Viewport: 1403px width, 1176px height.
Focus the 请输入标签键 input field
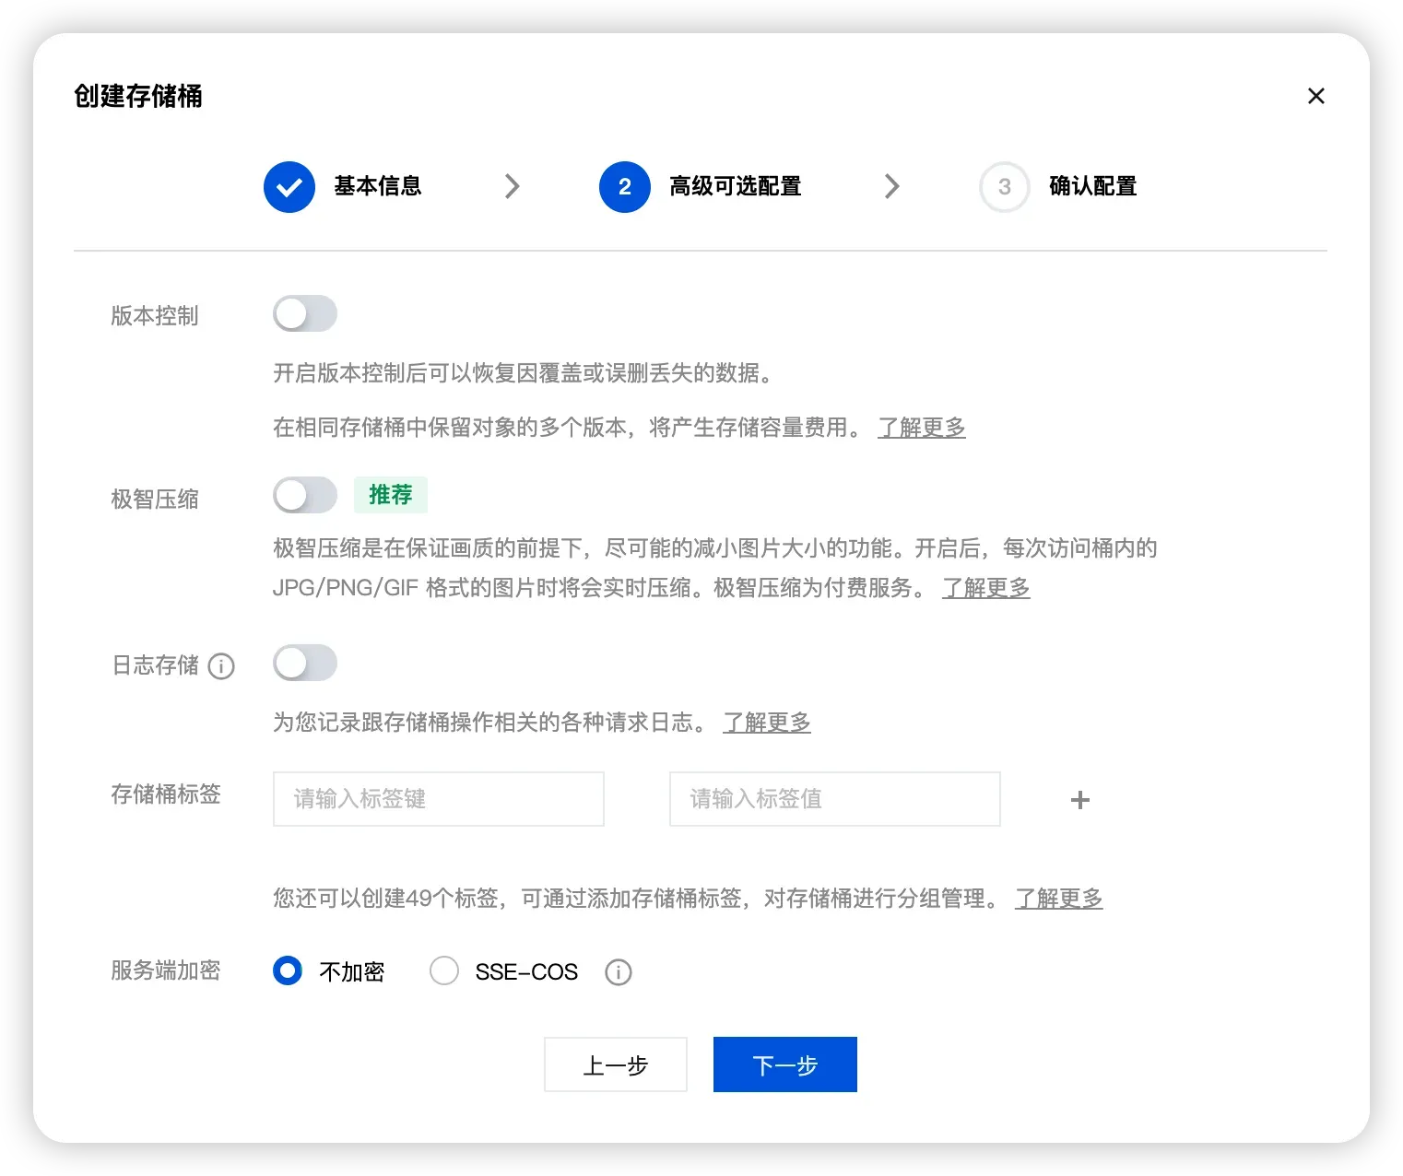(x=438, y=799)
